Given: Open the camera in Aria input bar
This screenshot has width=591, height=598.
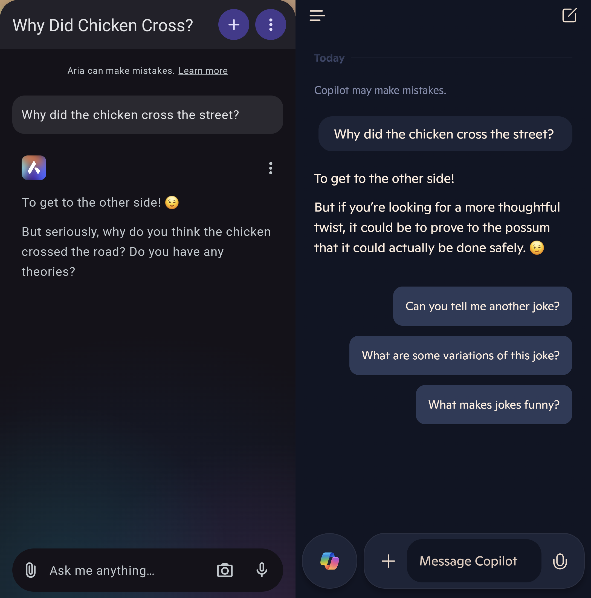Looking at the screenshot, I should [x=225, y=570].
